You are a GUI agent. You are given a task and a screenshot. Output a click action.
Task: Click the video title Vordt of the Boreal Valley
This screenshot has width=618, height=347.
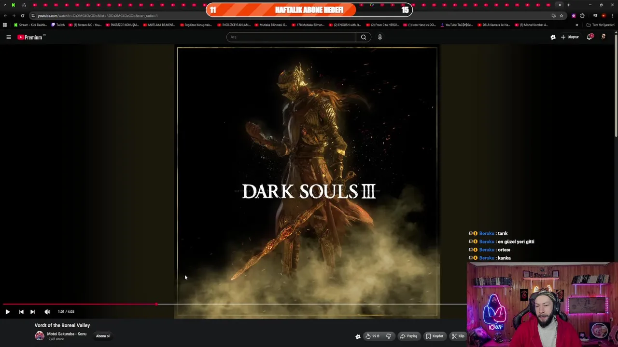click(62, 325)
